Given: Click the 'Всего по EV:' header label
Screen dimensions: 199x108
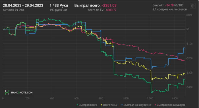Looking at the screenshot, I should pos(96,10).
